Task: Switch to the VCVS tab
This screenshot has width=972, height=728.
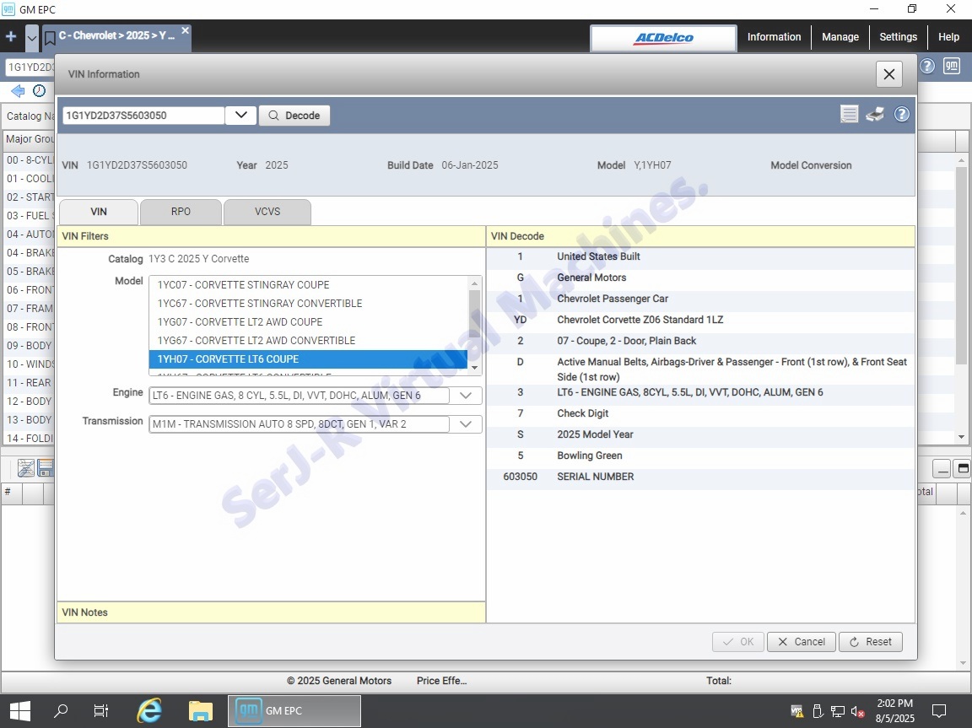Action: pyautogui.click(x=267, y=212)
